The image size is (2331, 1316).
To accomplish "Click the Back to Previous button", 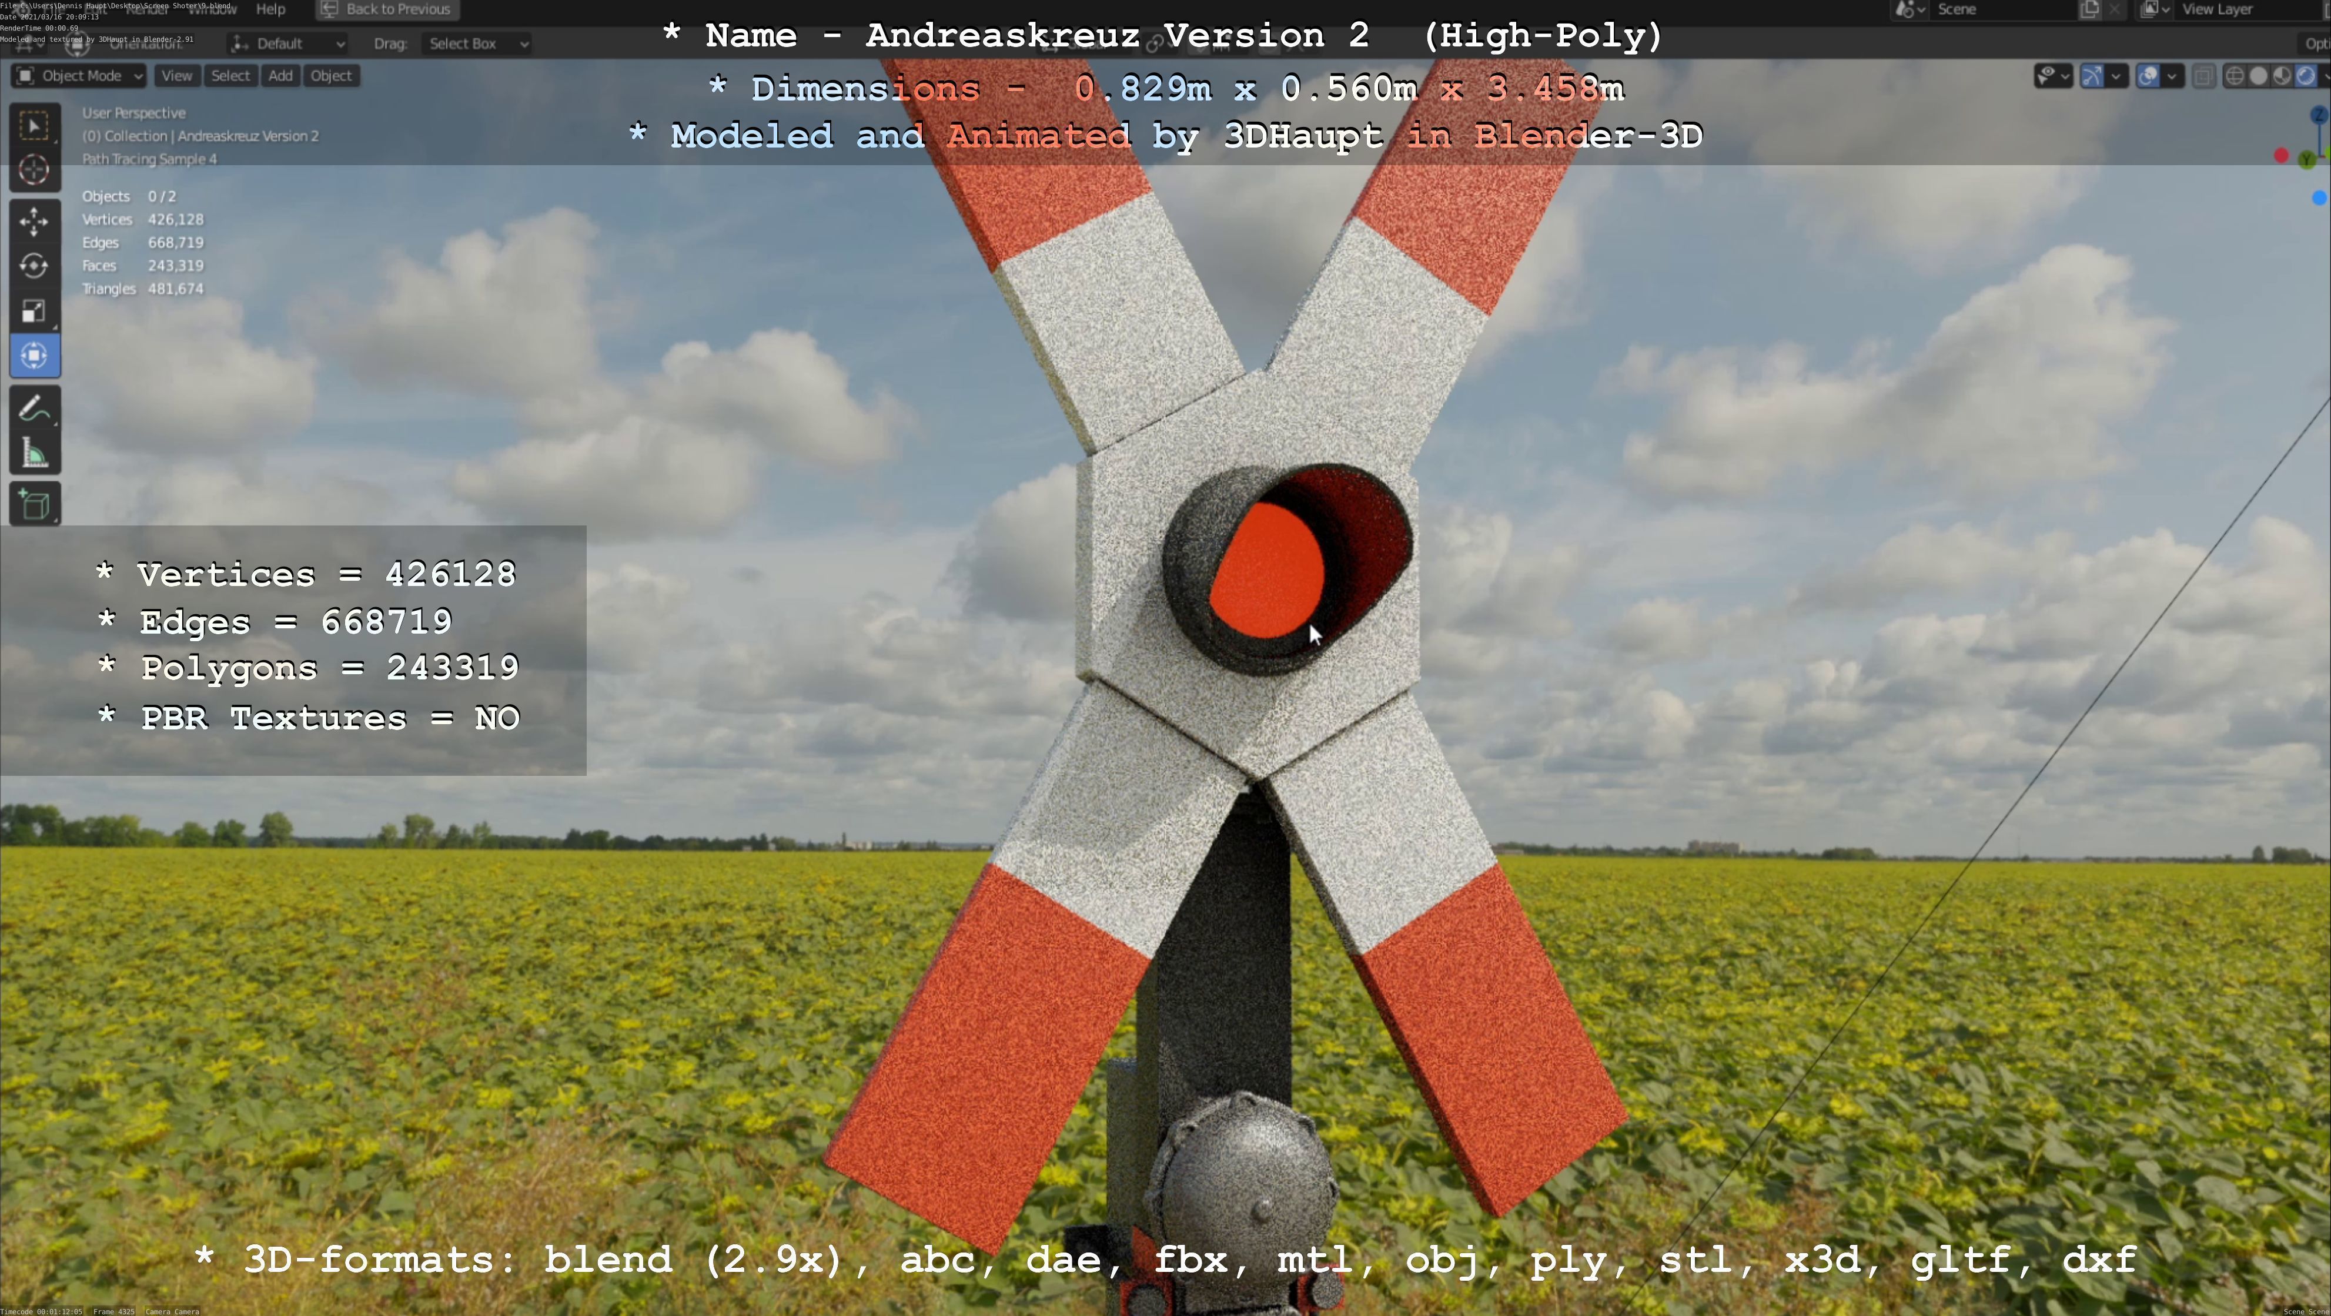I will point(387,9).
